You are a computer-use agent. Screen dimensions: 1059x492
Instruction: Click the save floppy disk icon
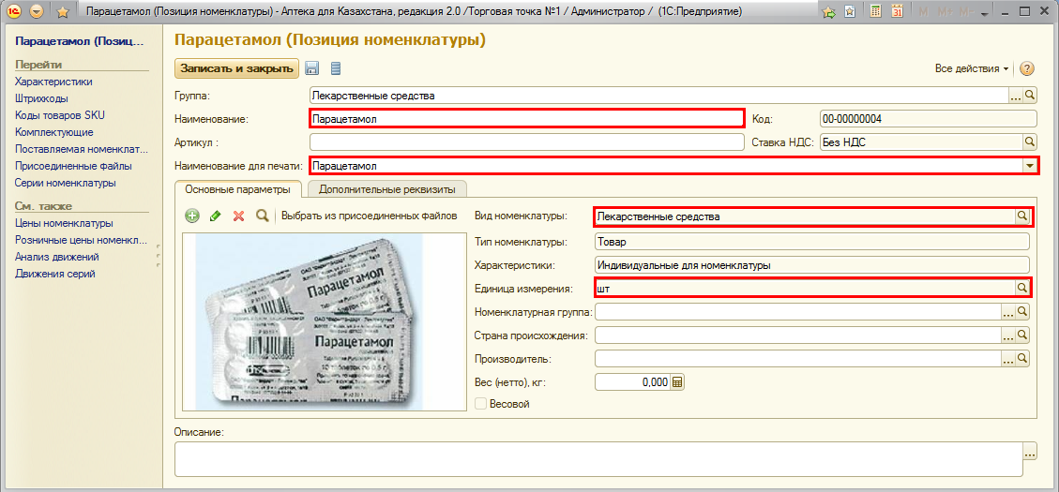tap(312, 68)
